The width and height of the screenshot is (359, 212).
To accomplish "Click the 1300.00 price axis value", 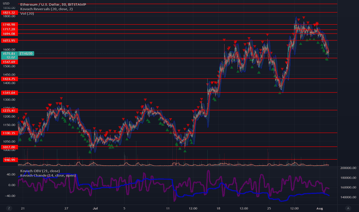I will point(9,100).
